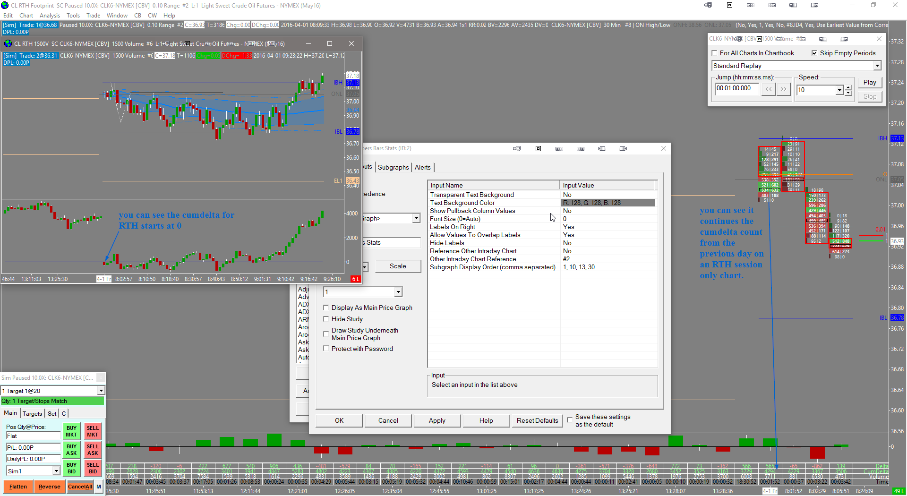Screen dimensions: 907x496
Task: Click the Cancel button in Study Settings
Action: pyautogui.click(x=388, y=420)
